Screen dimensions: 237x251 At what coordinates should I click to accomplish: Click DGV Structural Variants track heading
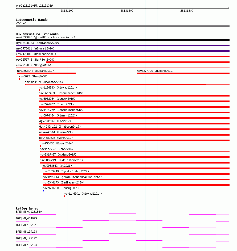[37, 34]
